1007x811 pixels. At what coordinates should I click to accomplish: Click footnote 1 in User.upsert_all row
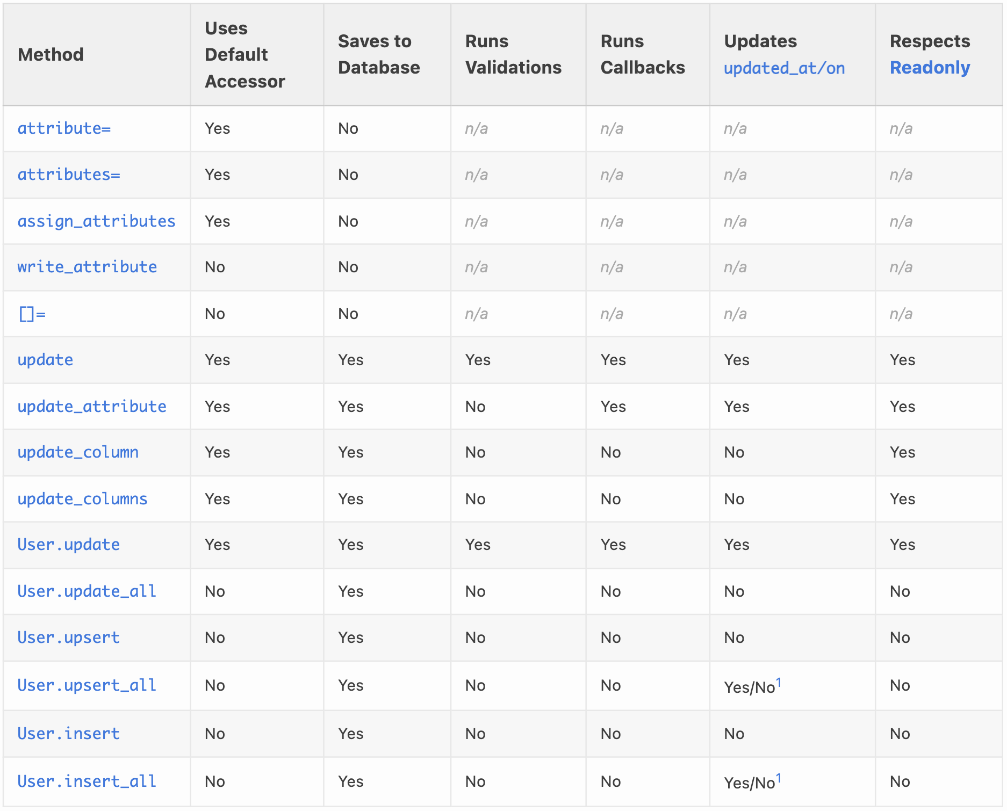click(x=779, y=682)
